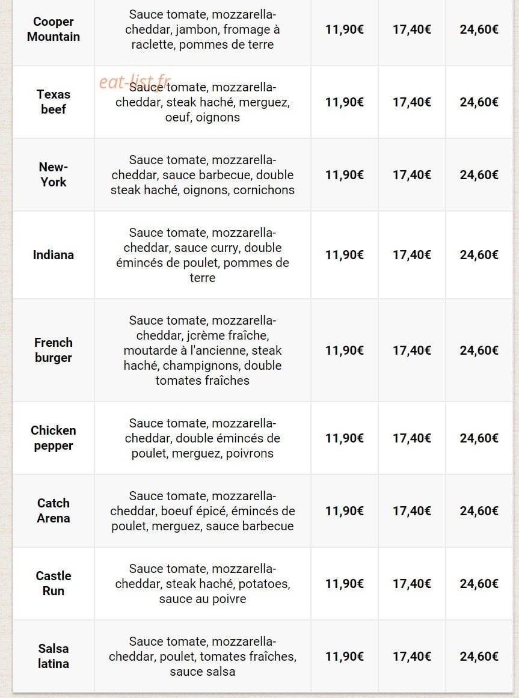Select the Indiana ingredients description

[x=203, y=255]
